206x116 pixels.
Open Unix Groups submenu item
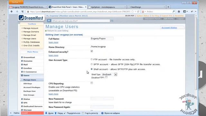pyautogui.click(x=29, y=95)
